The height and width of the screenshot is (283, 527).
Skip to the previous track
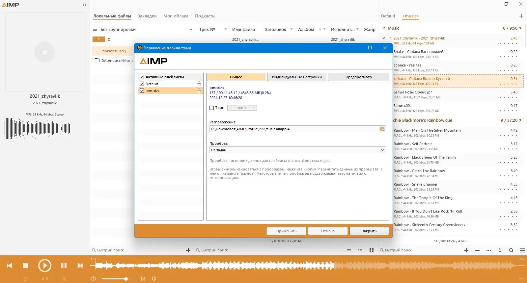(x=10, y=266)
